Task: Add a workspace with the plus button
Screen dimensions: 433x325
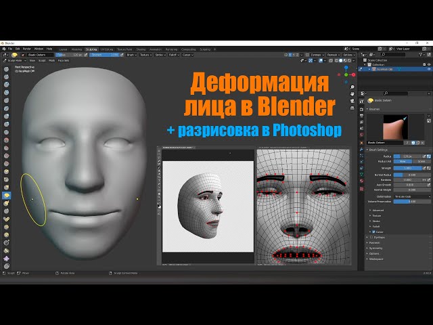Action: 215,49
